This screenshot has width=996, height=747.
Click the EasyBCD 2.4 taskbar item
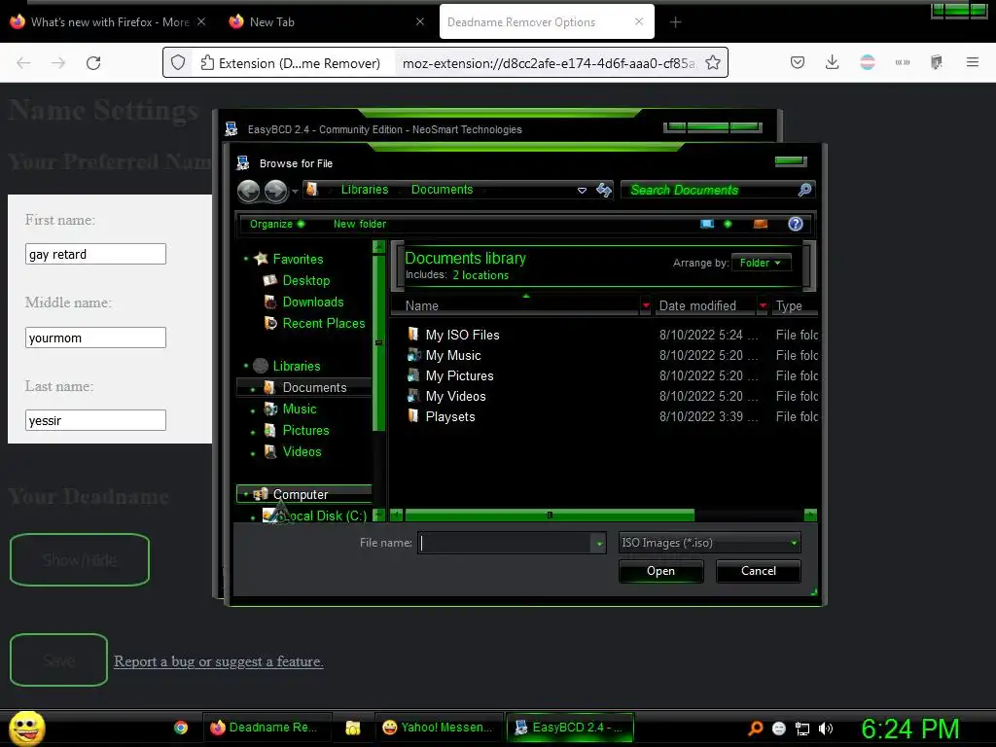click(569, 728)
